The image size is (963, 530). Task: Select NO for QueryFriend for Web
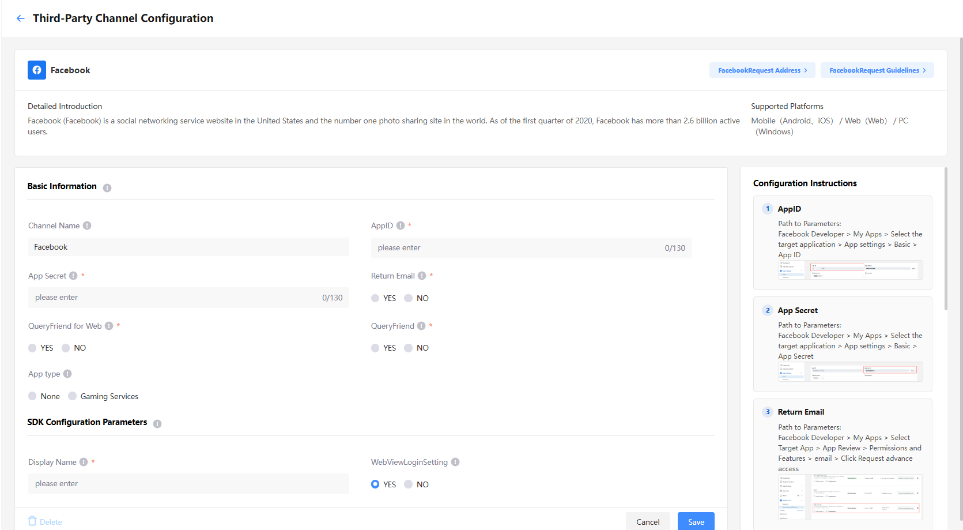point(66,348)
